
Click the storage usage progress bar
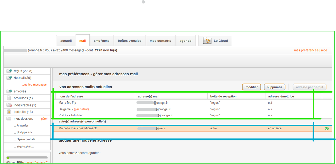click(x=27, y=157)
